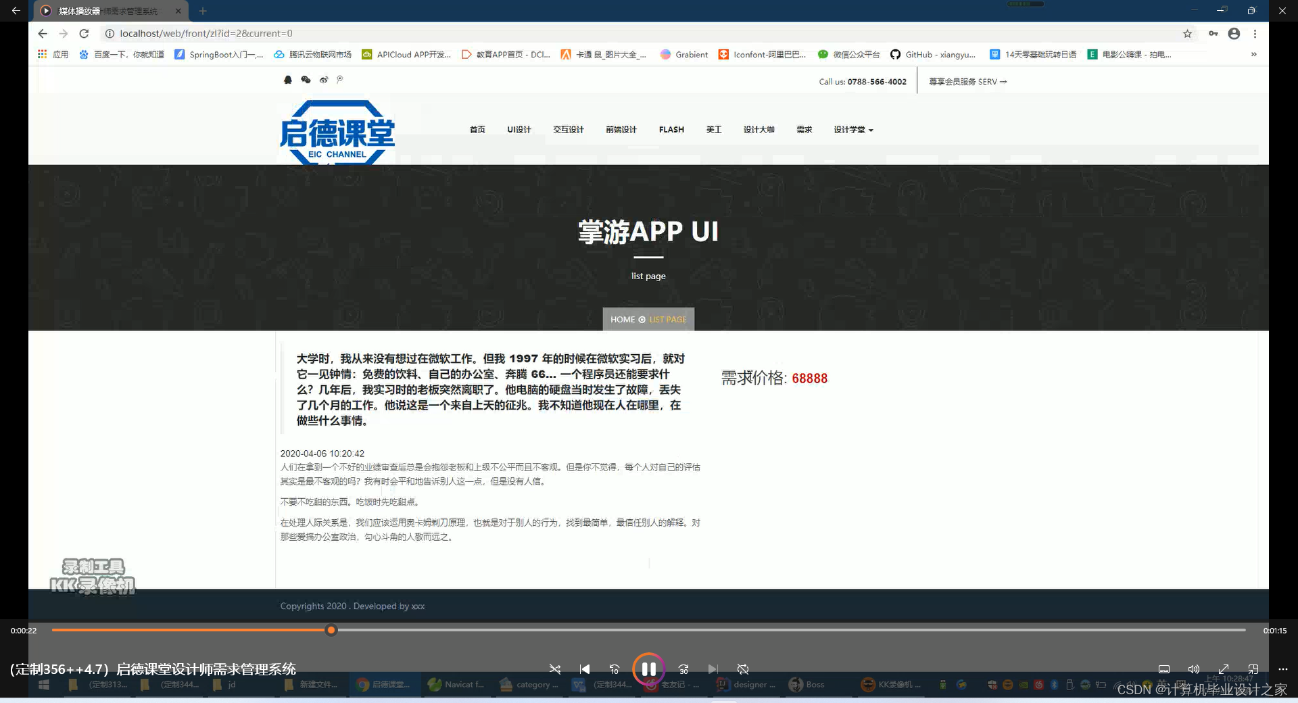The height and width of the screenshot is (703, 1298).
Task: Open the player's more options menu
Action: (x=1283, y=669)
